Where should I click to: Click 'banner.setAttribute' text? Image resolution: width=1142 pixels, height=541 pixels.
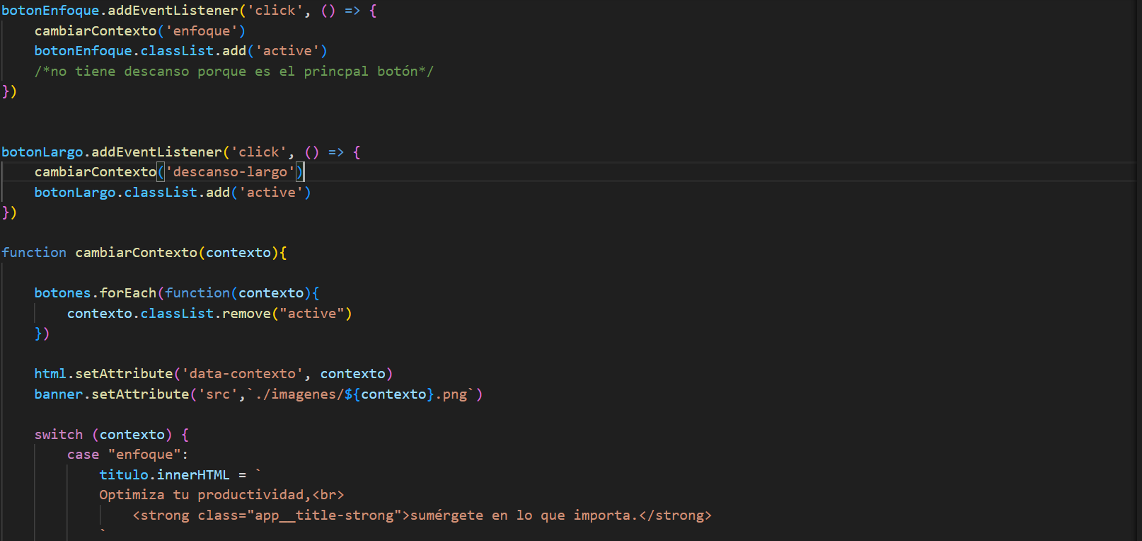[112, 394]
